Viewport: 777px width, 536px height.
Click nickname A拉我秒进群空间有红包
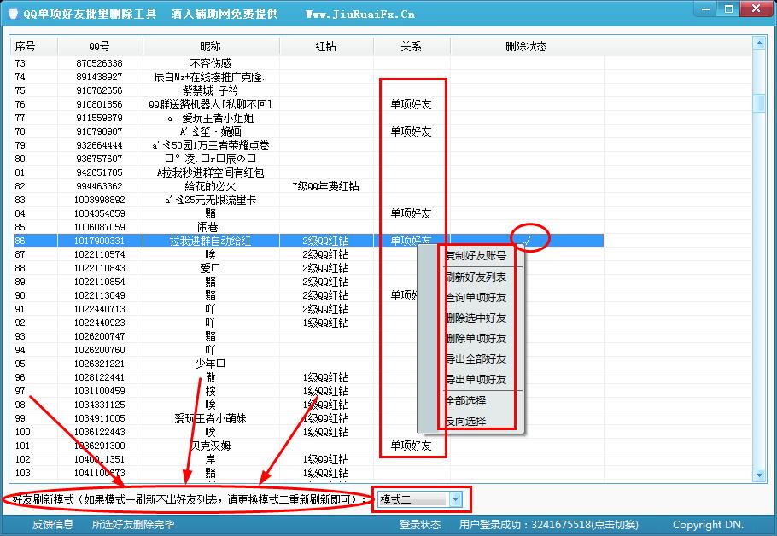[211, 172]
